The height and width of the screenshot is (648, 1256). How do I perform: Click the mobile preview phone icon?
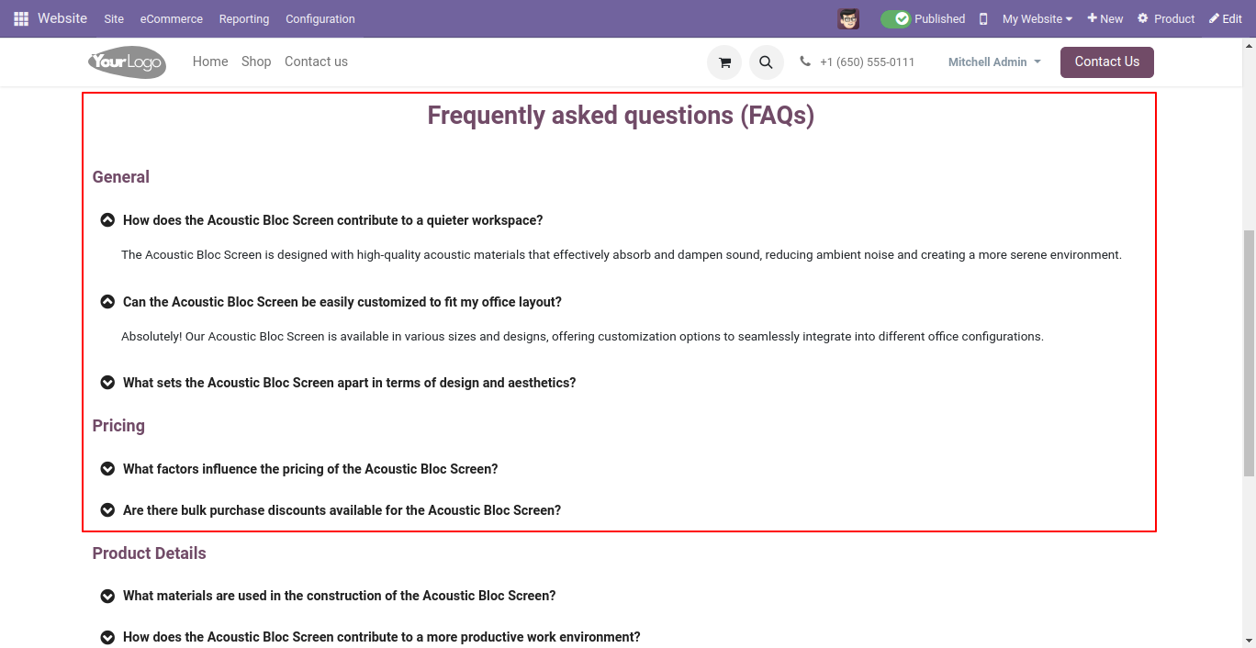coord(983,18)
